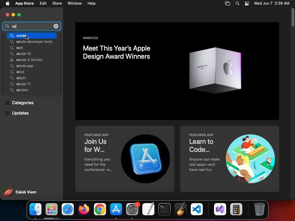295x221 pixels.
Task: Open Calculator from the Dock
Action: pyautogui.click(x=236, y=209)
